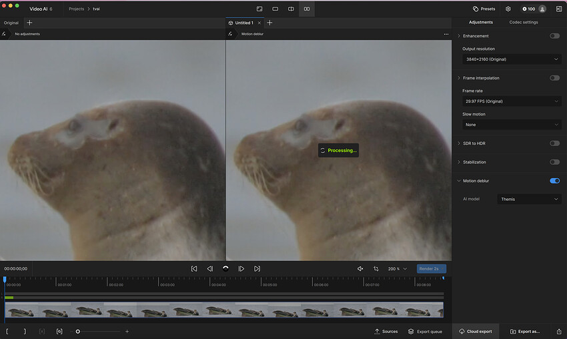Screen dimensions: 567x339
Task: Select the side-by-side comparison view icon
Action: pyautogui.click(x=307, y=9)
